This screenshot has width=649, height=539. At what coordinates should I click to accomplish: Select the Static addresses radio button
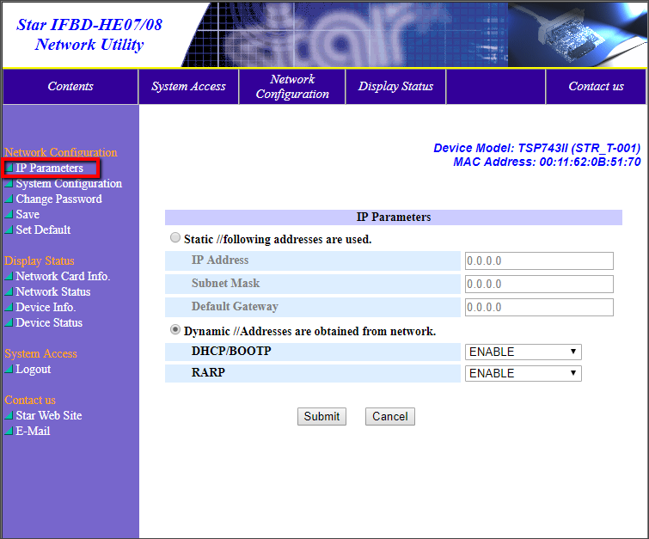[175, 237]
